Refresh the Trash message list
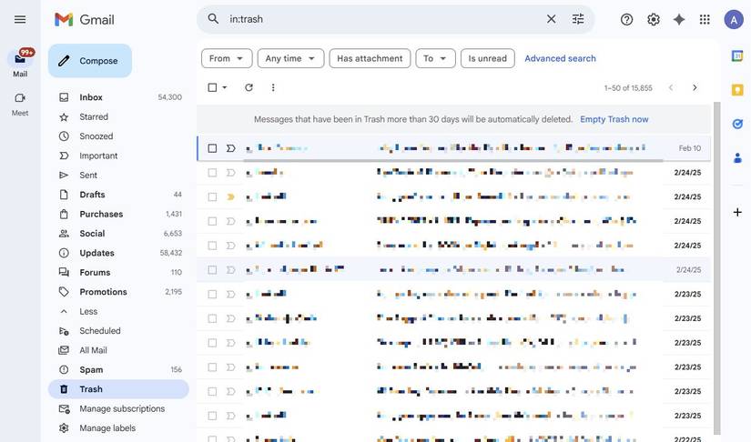 (x=249, y=87)
